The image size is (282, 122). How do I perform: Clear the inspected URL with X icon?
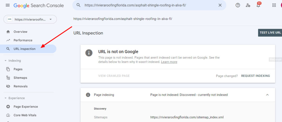pyautogui.click(x=220, y=5)
